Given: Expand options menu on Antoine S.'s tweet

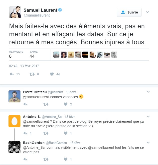Looking at the screenshot, I should [x=148, y=116].
